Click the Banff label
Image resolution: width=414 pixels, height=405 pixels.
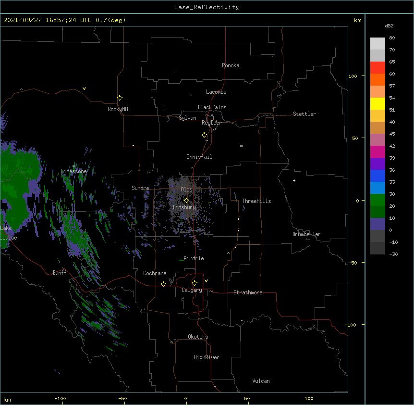tap(60, 273)
